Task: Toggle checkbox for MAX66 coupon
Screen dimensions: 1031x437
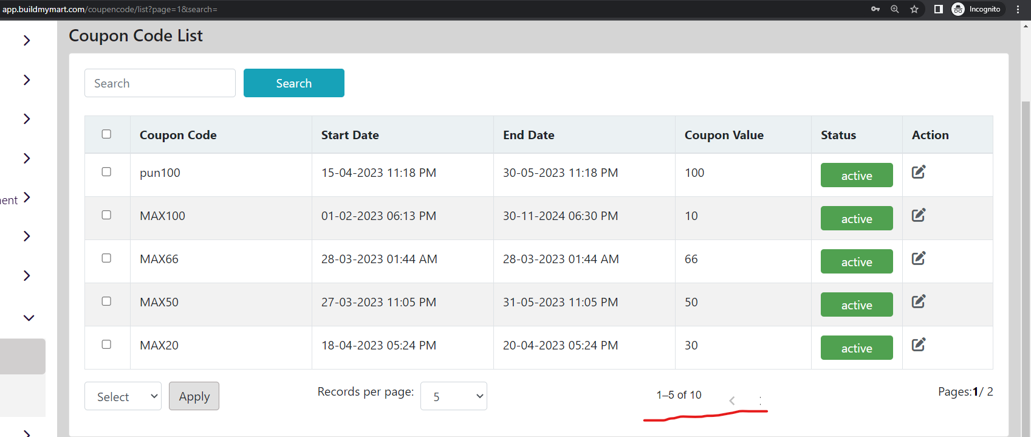Action: click(x=106, y=258)
